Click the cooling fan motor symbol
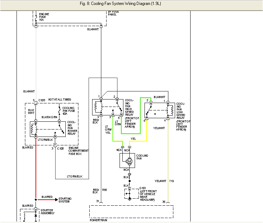The image size is (263, 223). click(129, 161)
